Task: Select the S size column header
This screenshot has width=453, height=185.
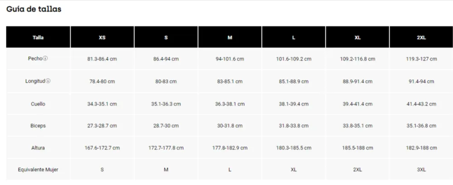Action: tap(166, 38)
